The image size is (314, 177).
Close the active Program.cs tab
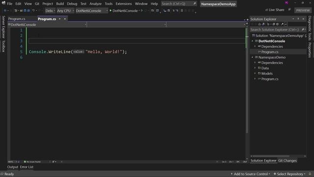click(65, 19)
